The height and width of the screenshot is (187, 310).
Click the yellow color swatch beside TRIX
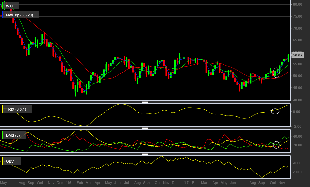[3, 109]
